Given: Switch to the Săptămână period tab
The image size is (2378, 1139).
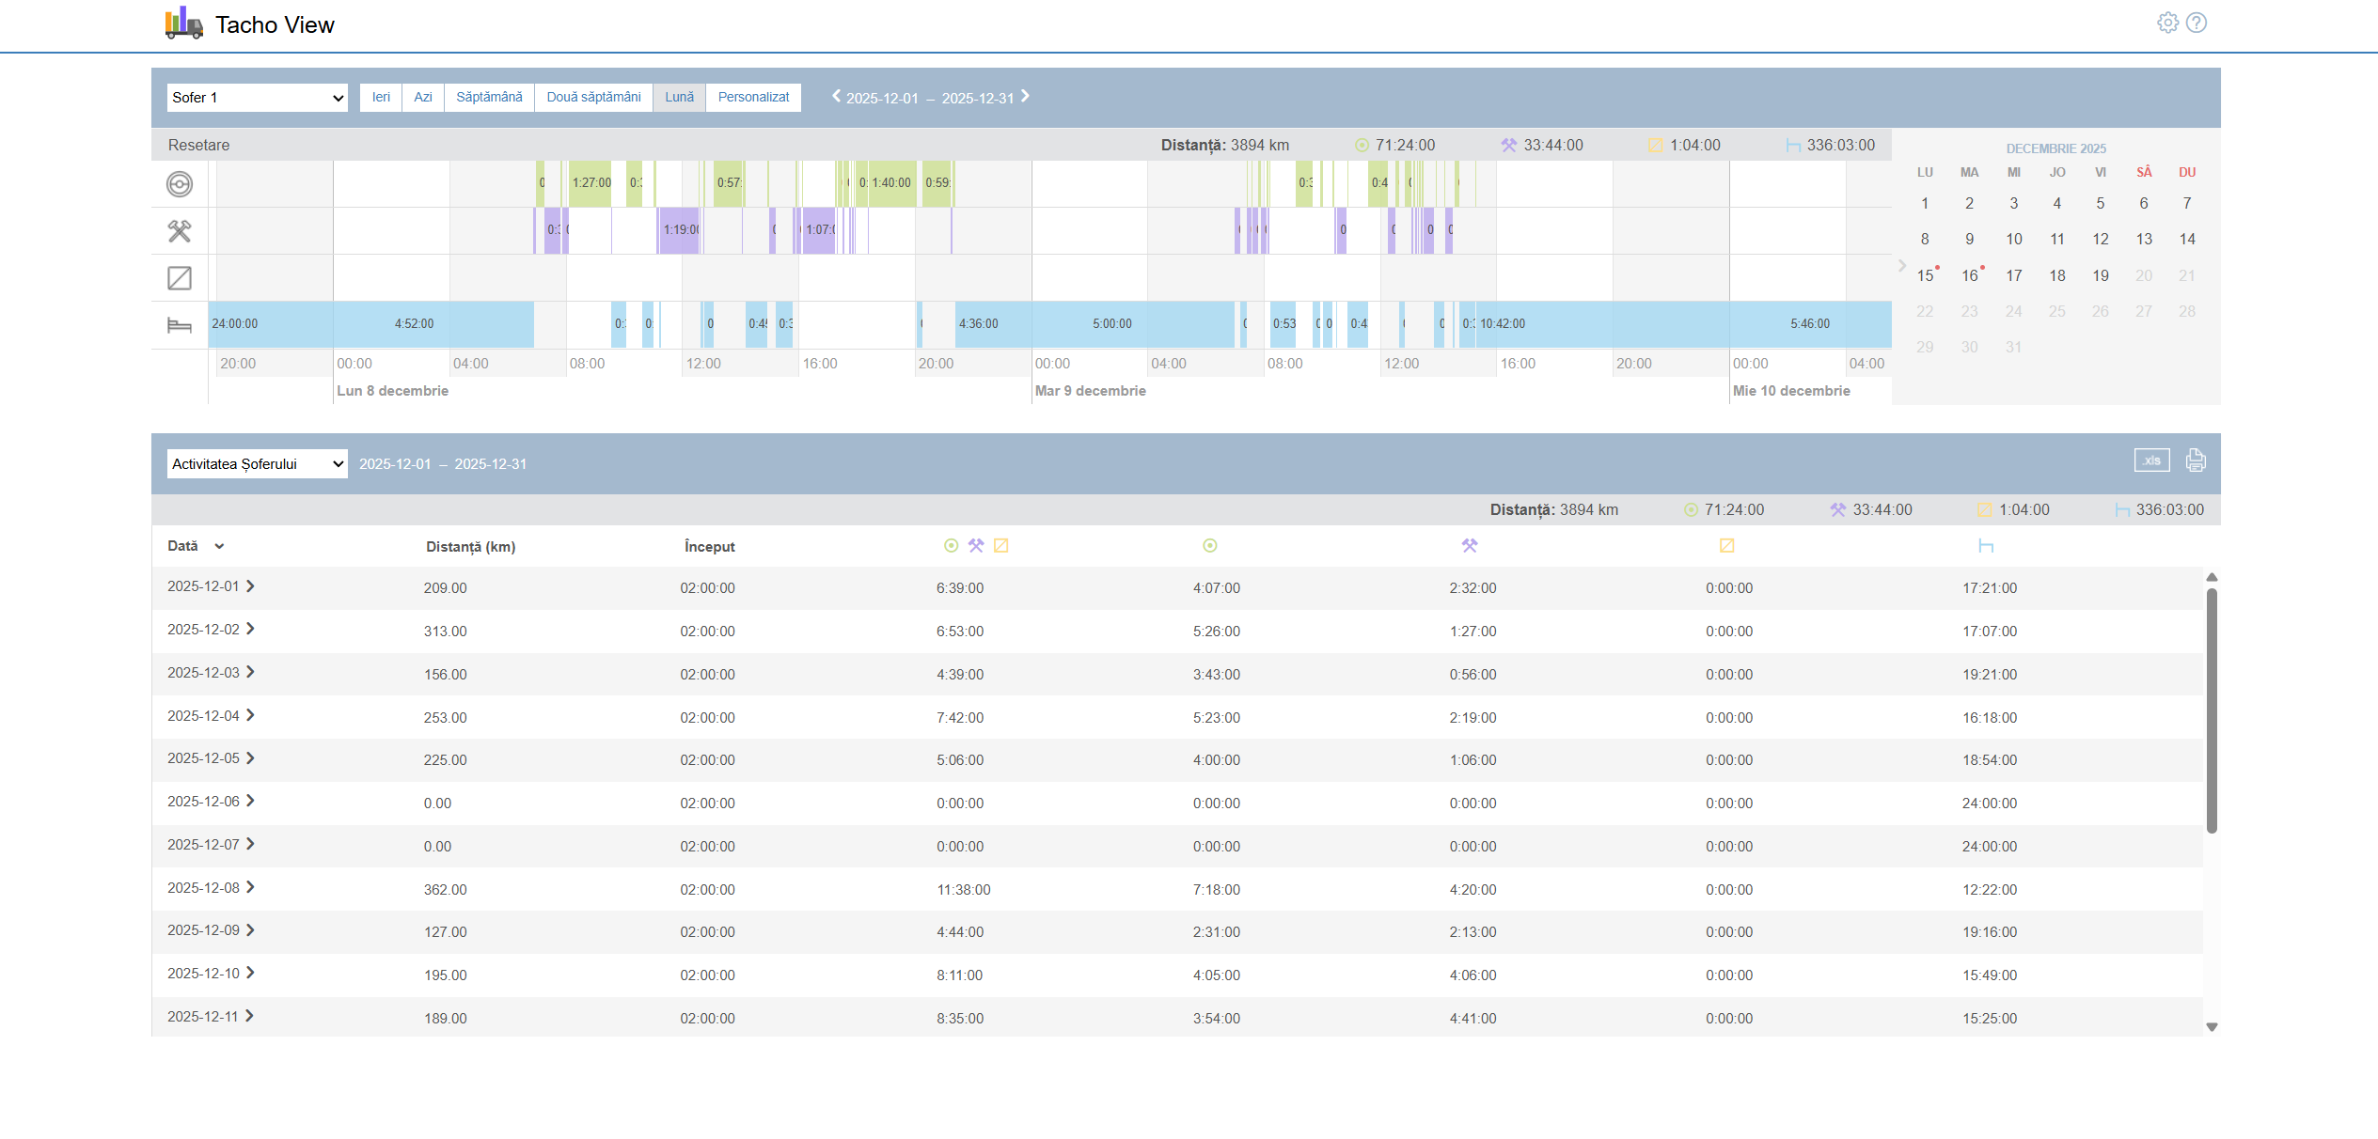Looking at the screenshot, I should (489, 98).
